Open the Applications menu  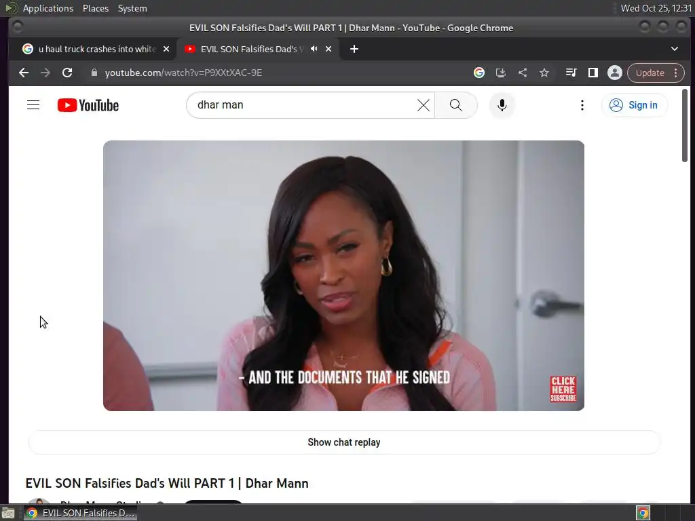(x=48, y=8)
